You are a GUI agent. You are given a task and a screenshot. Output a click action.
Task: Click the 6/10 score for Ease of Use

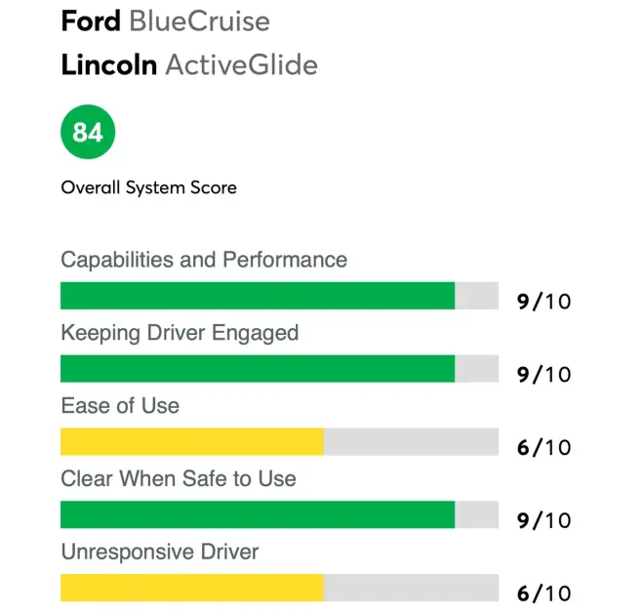[543, 448]
